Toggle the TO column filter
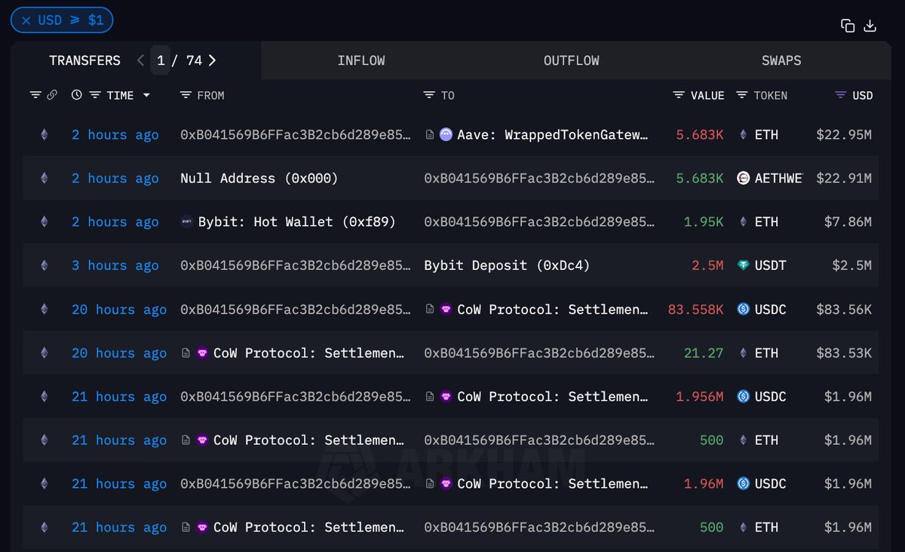The image size is (905, 552). click(429, 95)
